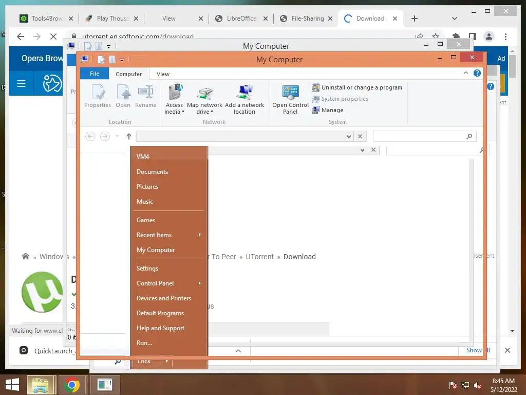This screenshot has height=395, width=526.
Task: Stop page loading in Chrome
Action: 53,37
